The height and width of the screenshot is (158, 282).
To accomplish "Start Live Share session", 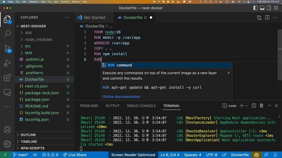I will point(75,155).
